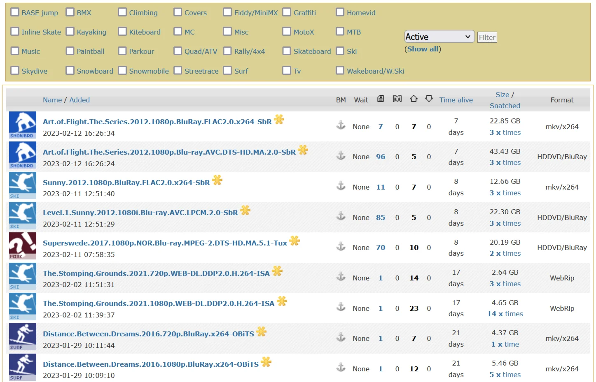
Task: Click the ski category icon for Level.1.Sunny row
Action: 23,216
